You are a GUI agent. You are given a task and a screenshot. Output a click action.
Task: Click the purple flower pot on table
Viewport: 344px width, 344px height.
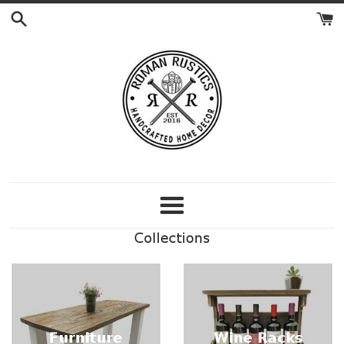click(91, 297)
